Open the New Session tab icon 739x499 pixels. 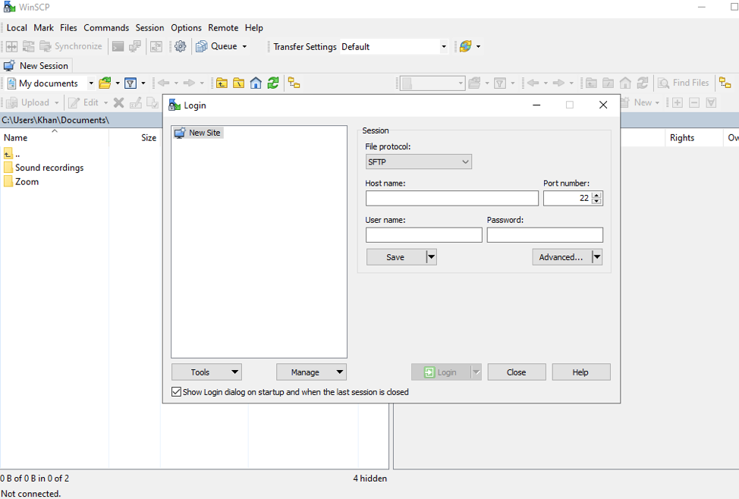[x=11, y=65]
